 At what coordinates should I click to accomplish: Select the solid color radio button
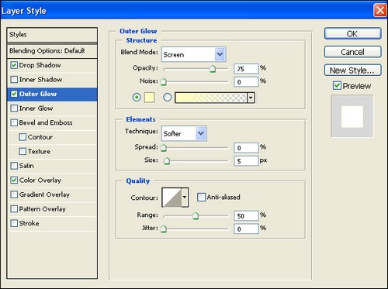(x=137, y=98)
